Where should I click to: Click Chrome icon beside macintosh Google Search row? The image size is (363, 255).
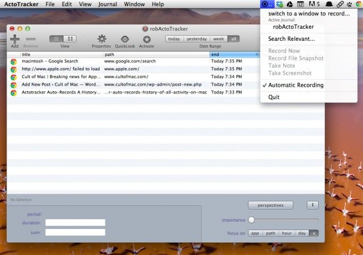pos(14,62)
